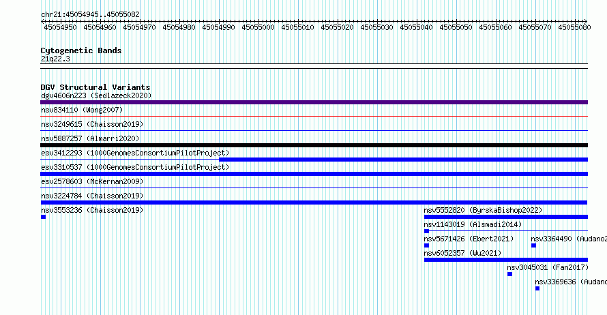This screenshot has width=607, height=315.
Task: Click ruler position 45054970
Action: click(x=139, y=27)
